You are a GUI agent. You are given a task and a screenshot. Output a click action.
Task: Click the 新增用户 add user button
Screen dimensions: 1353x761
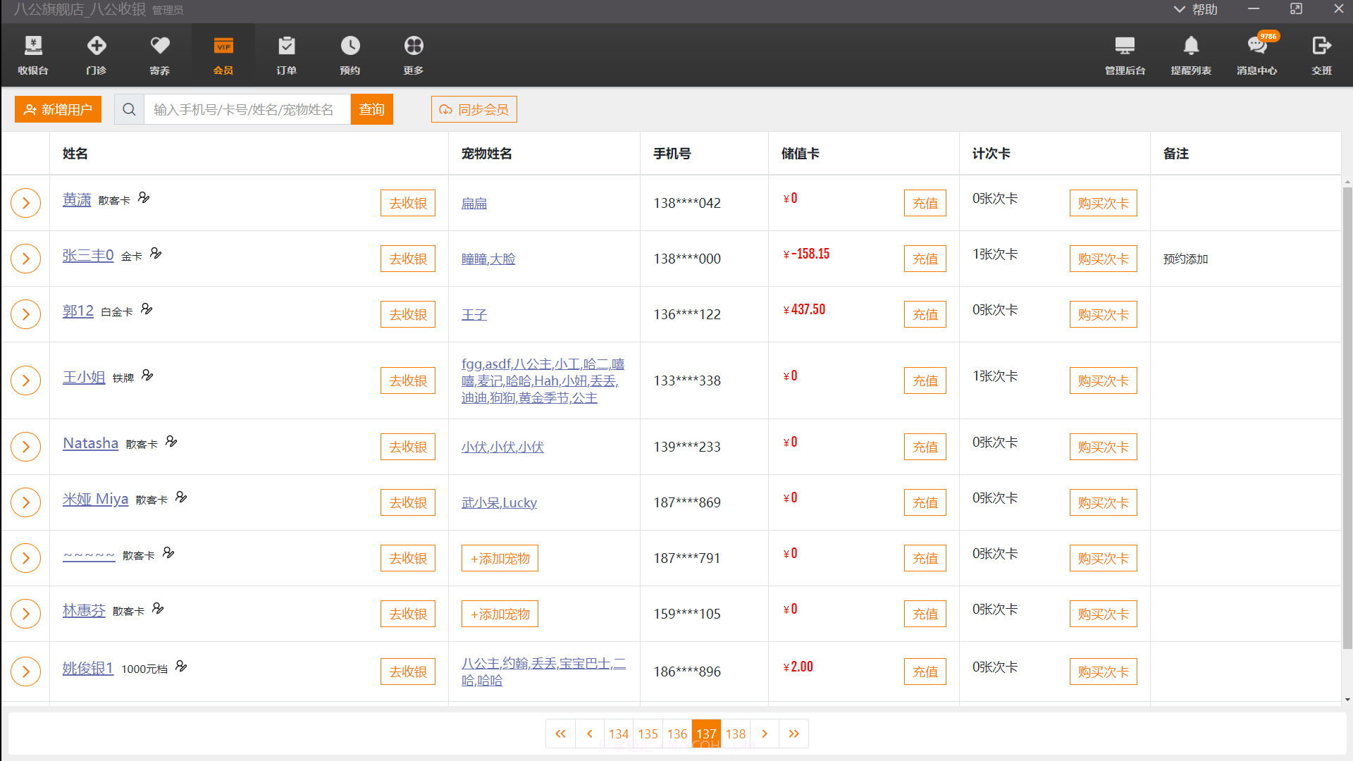point(58,109)
